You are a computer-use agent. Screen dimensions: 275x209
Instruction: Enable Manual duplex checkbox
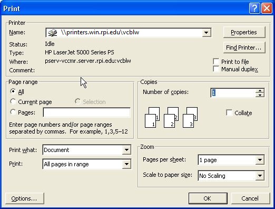(x=216, y=69)
